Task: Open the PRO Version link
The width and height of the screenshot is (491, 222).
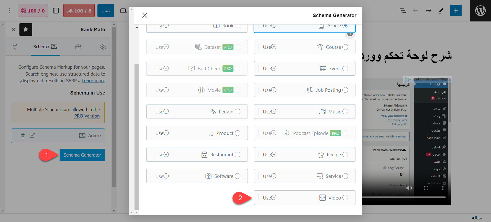Action: click(x=87, y=116)
